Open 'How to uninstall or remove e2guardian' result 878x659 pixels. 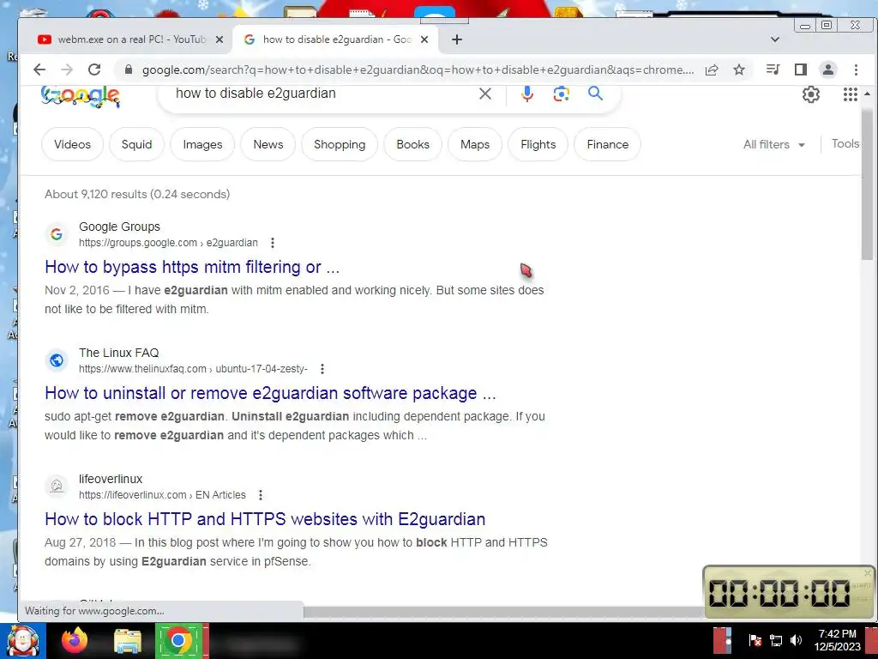(270, 393)
